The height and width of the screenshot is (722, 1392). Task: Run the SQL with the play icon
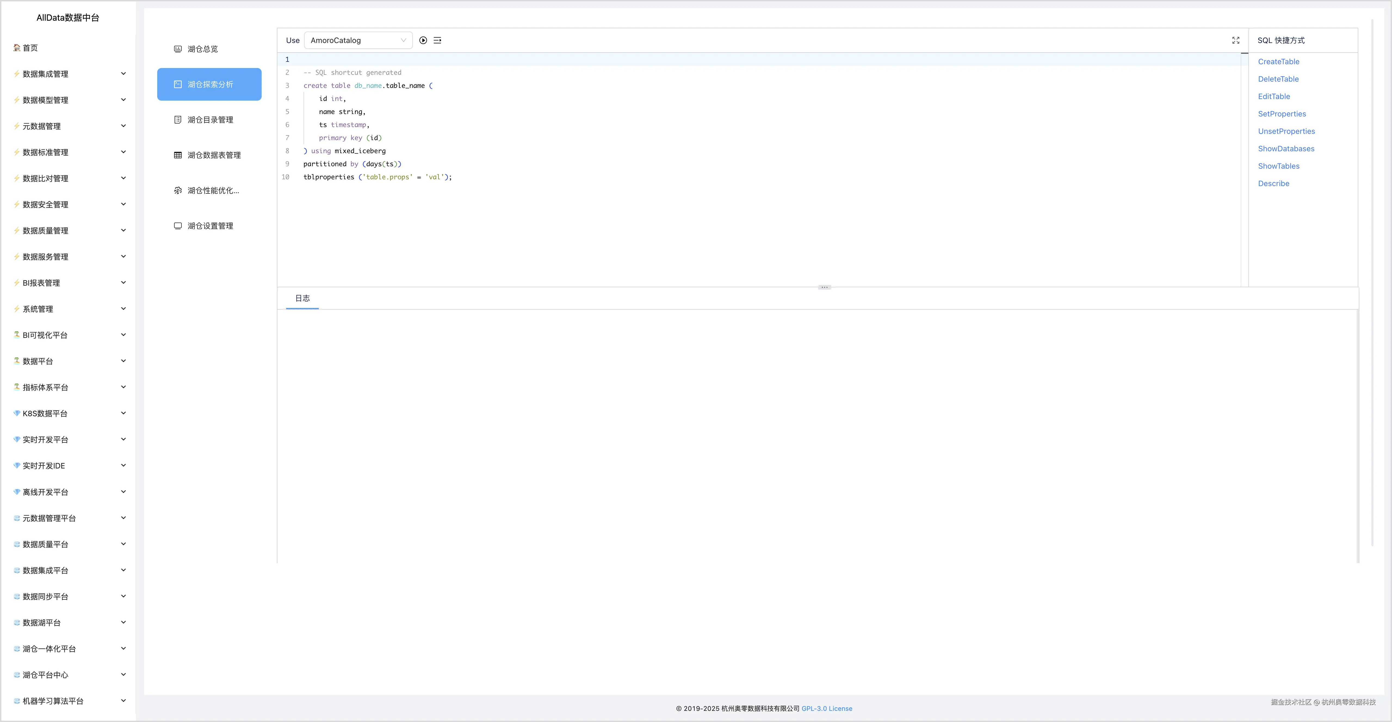(x=423, y=41)
